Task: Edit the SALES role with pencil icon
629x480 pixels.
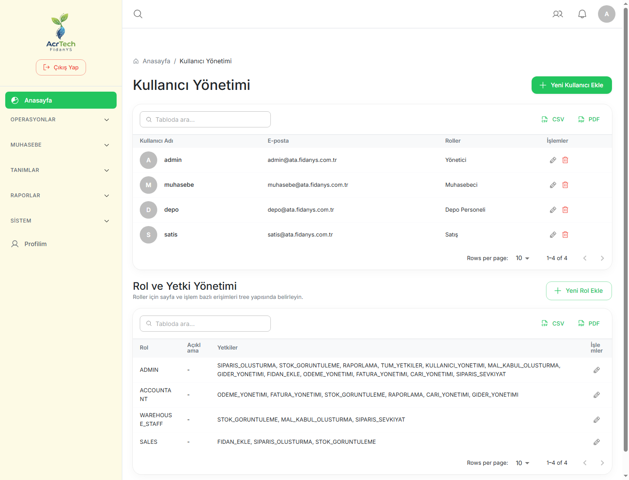Action: tap(597, 442)
